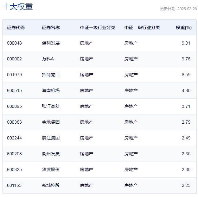Click the 证券代码 column header

(16, 28)
